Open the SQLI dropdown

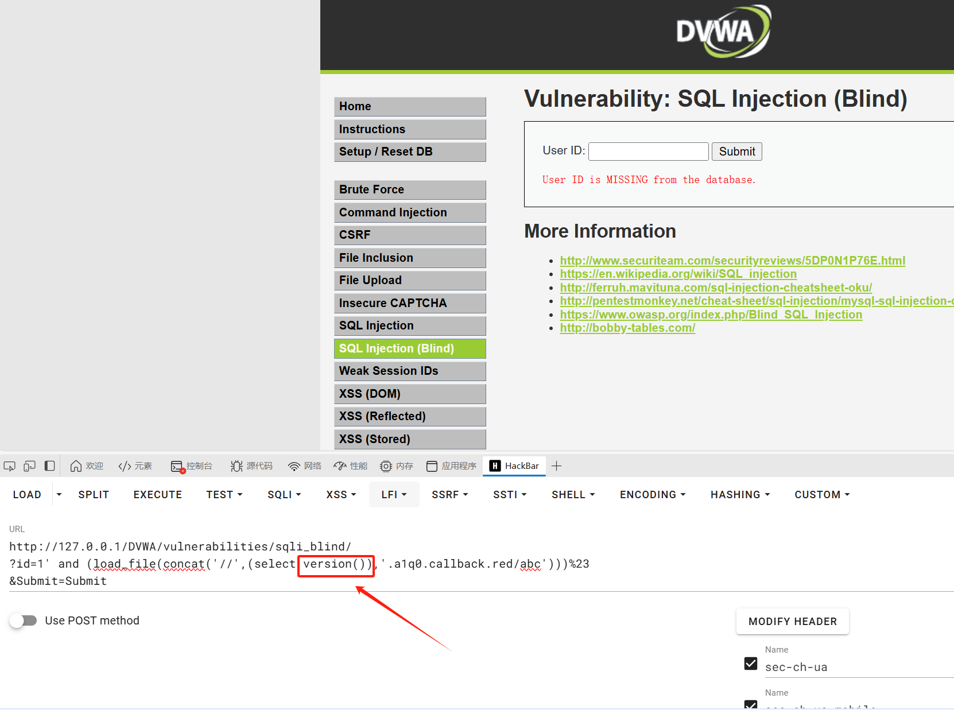pyautogui.click(x=284, y=495)
